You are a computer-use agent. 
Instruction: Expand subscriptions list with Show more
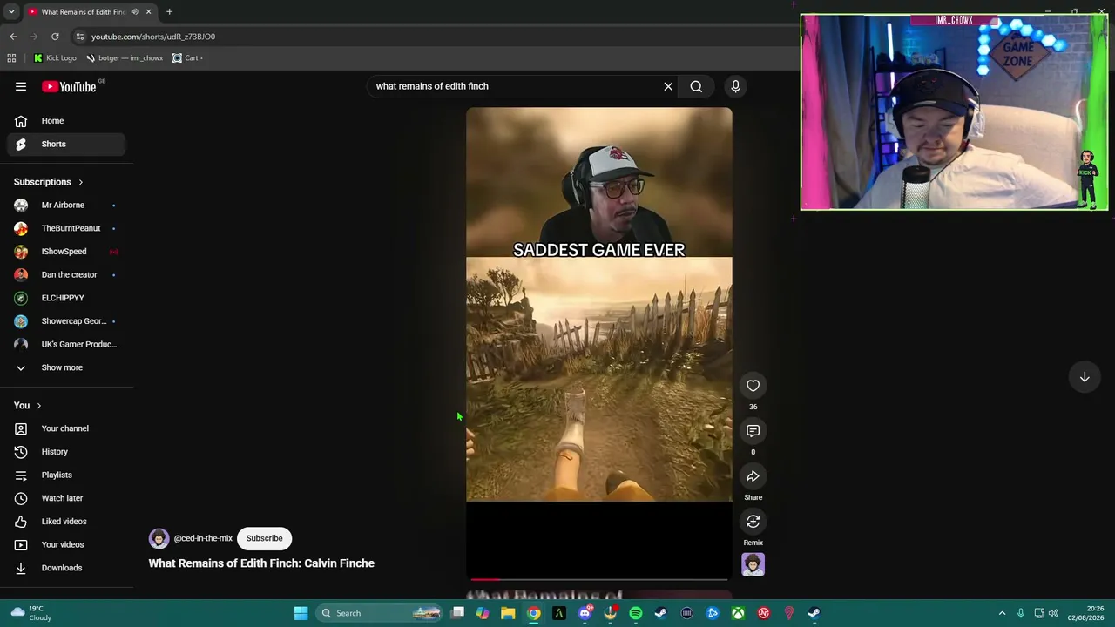pos(66,367)
